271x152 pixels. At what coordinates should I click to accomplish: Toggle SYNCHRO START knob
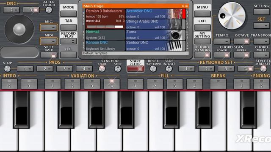(x=102, y=69)
